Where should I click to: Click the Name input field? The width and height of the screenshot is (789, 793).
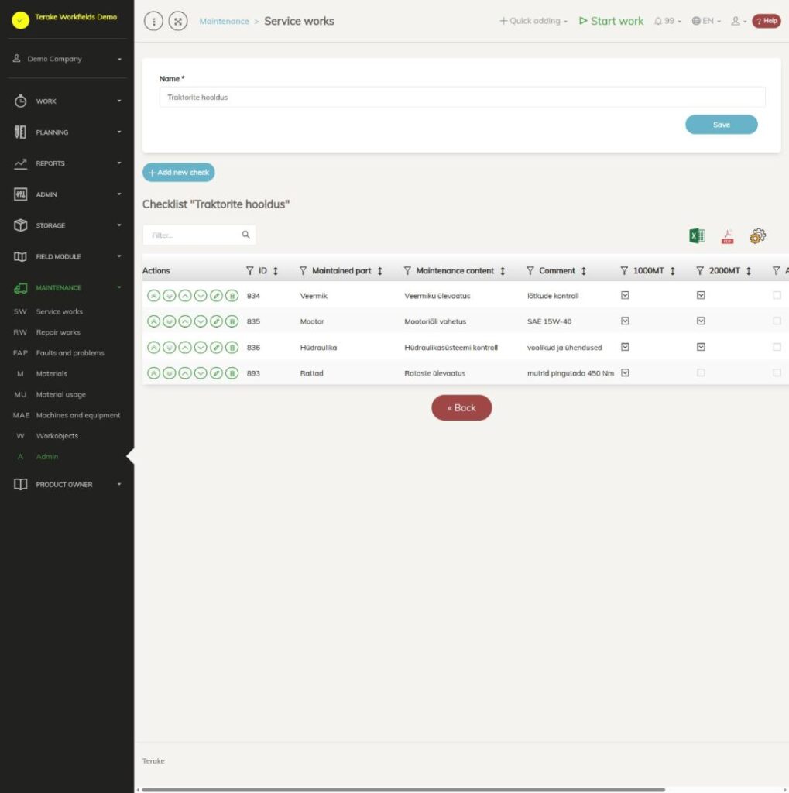tap(461, 97)
